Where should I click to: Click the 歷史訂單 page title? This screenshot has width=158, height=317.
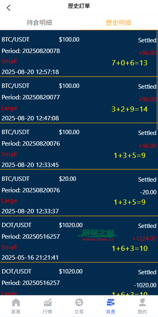pos(79,6)
